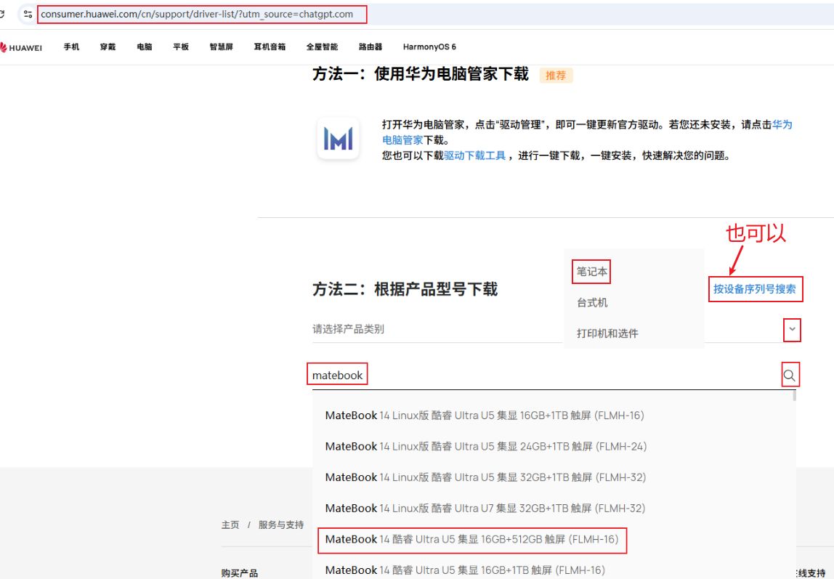Open the 服务与支持 breadcrumb link

(x=281, y=525)
